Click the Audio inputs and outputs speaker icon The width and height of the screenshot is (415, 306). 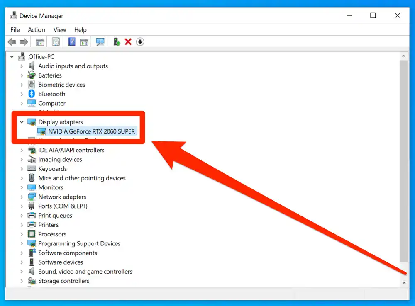(32, 66)
